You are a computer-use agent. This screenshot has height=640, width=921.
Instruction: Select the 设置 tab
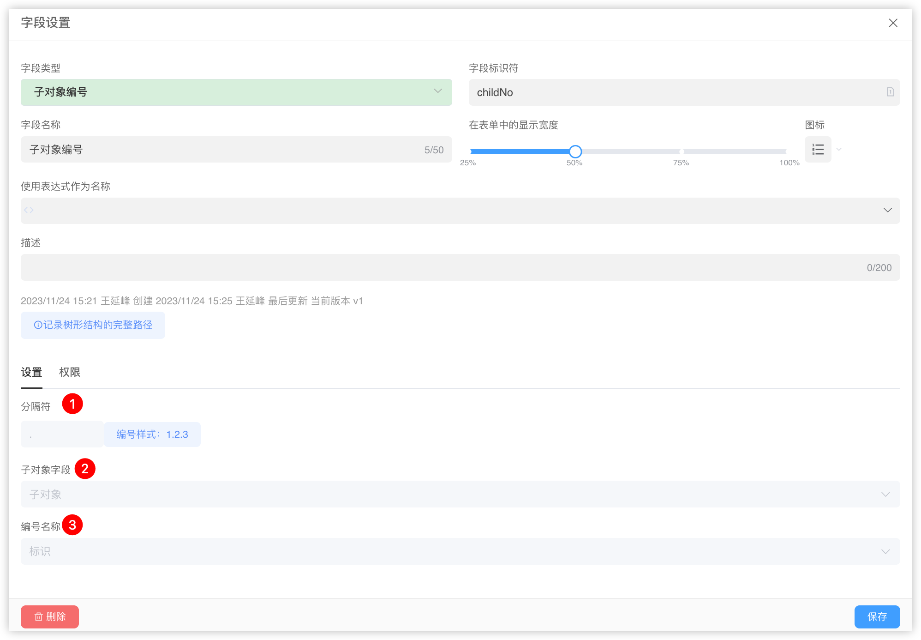click(x=31, y=372)
